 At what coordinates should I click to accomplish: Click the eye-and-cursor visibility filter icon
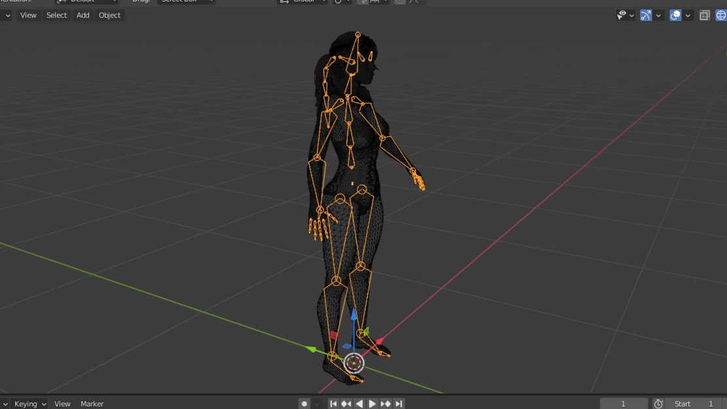pyautogui.click(x=621, y=15)
